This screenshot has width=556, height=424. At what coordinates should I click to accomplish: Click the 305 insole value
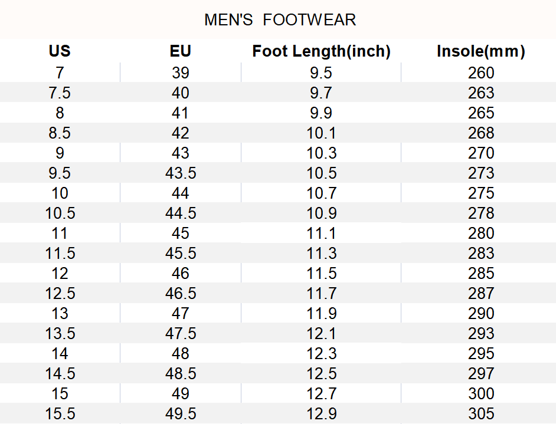[480, 414]
